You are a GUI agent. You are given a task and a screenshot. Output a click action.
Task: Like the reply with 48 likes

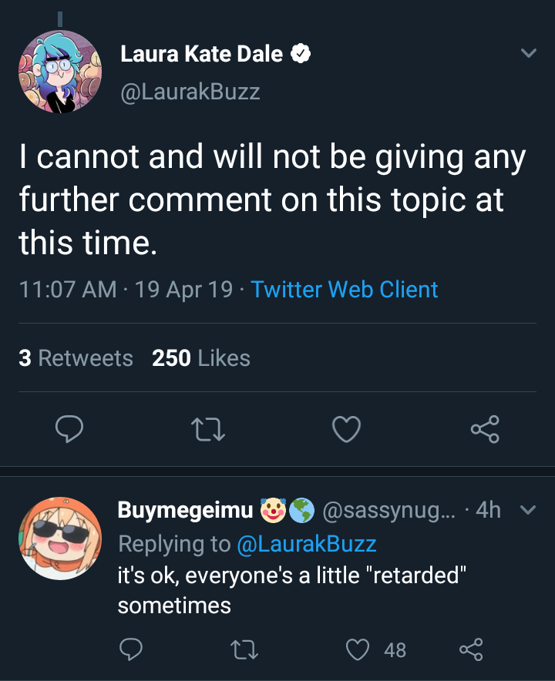pos(357,649)
